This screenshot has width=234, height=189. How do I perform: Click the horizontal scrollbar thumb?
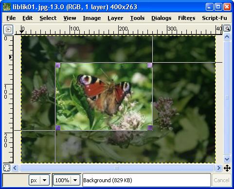click(117, 168)
